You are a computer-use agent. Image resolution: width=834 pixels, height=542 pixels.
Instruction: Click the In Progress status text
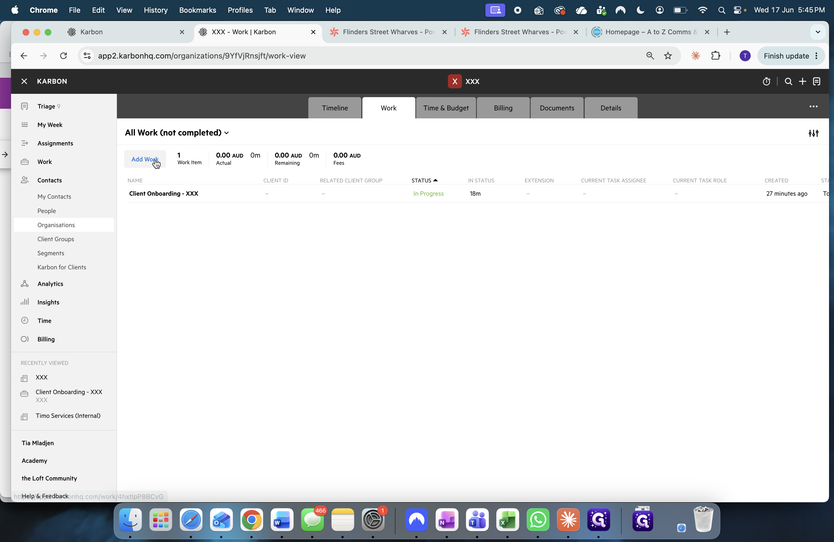[x=428, y=193]
